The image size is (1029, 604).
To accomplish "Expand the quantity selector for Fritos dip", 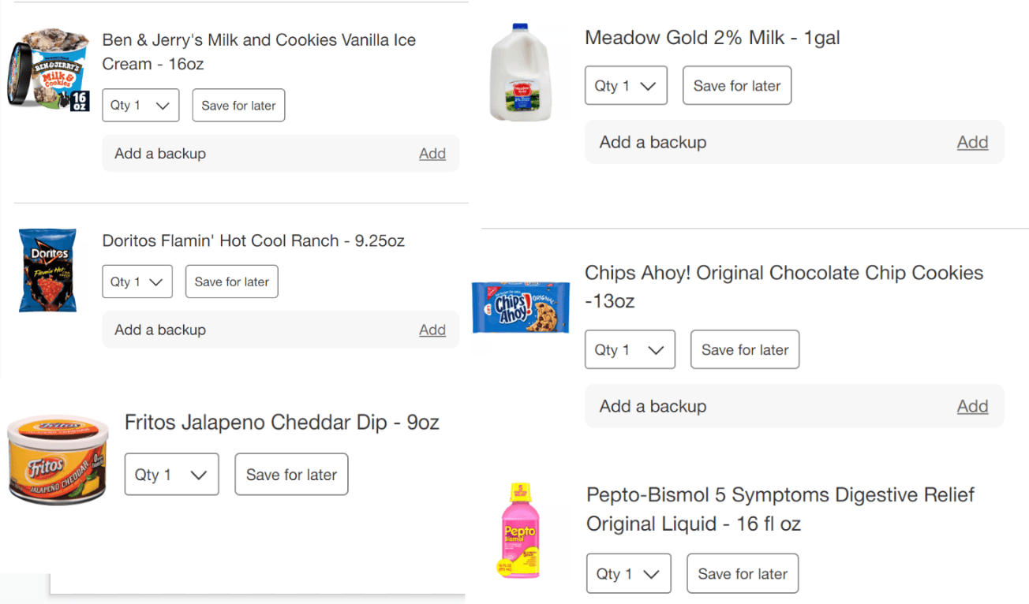I will pos(171,475).
